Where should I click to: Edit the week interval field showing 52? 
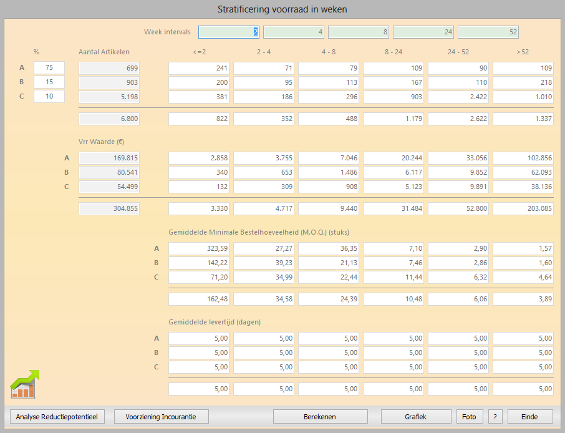pyautogui.click(x=488, y=32)
